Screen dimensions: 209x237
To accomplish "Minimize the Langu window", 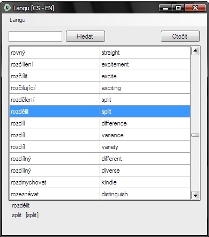I will [166, 8].
